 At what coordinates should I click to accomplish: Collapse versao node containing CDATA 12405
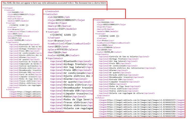click(x=96, y=34)
